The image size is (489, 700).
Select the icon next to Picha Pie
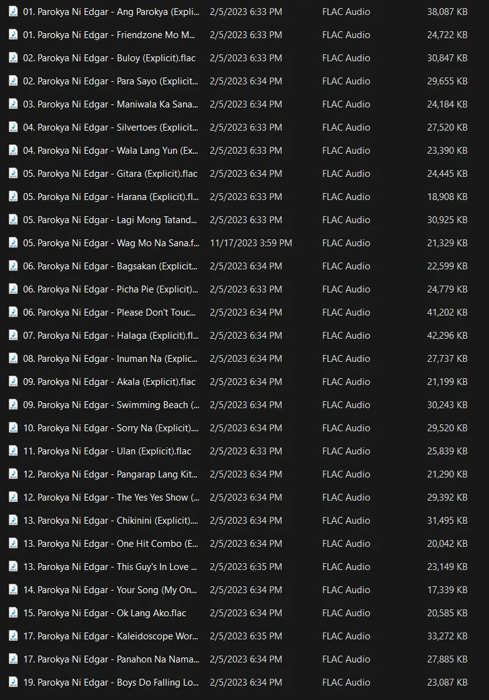coord(13,289)
